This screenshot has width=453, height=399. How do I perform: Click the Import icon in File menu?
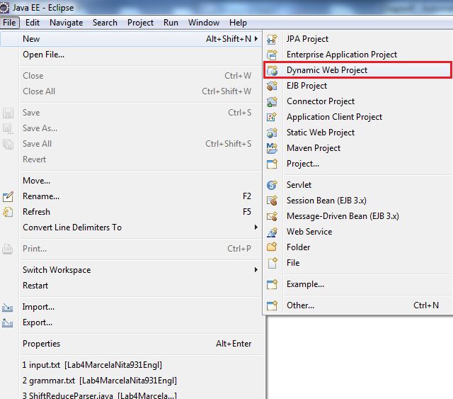pyautogui.click(x=8, y=308)
